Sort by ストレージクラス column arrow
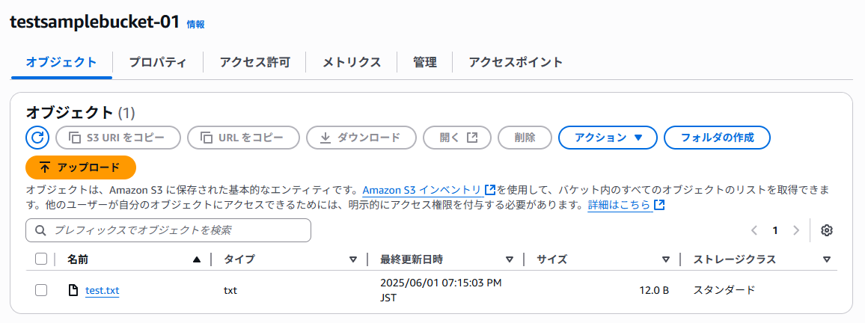 826,259
